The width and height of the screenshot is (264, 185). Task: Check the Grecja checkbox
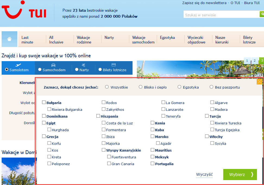(x=44, y=136)
